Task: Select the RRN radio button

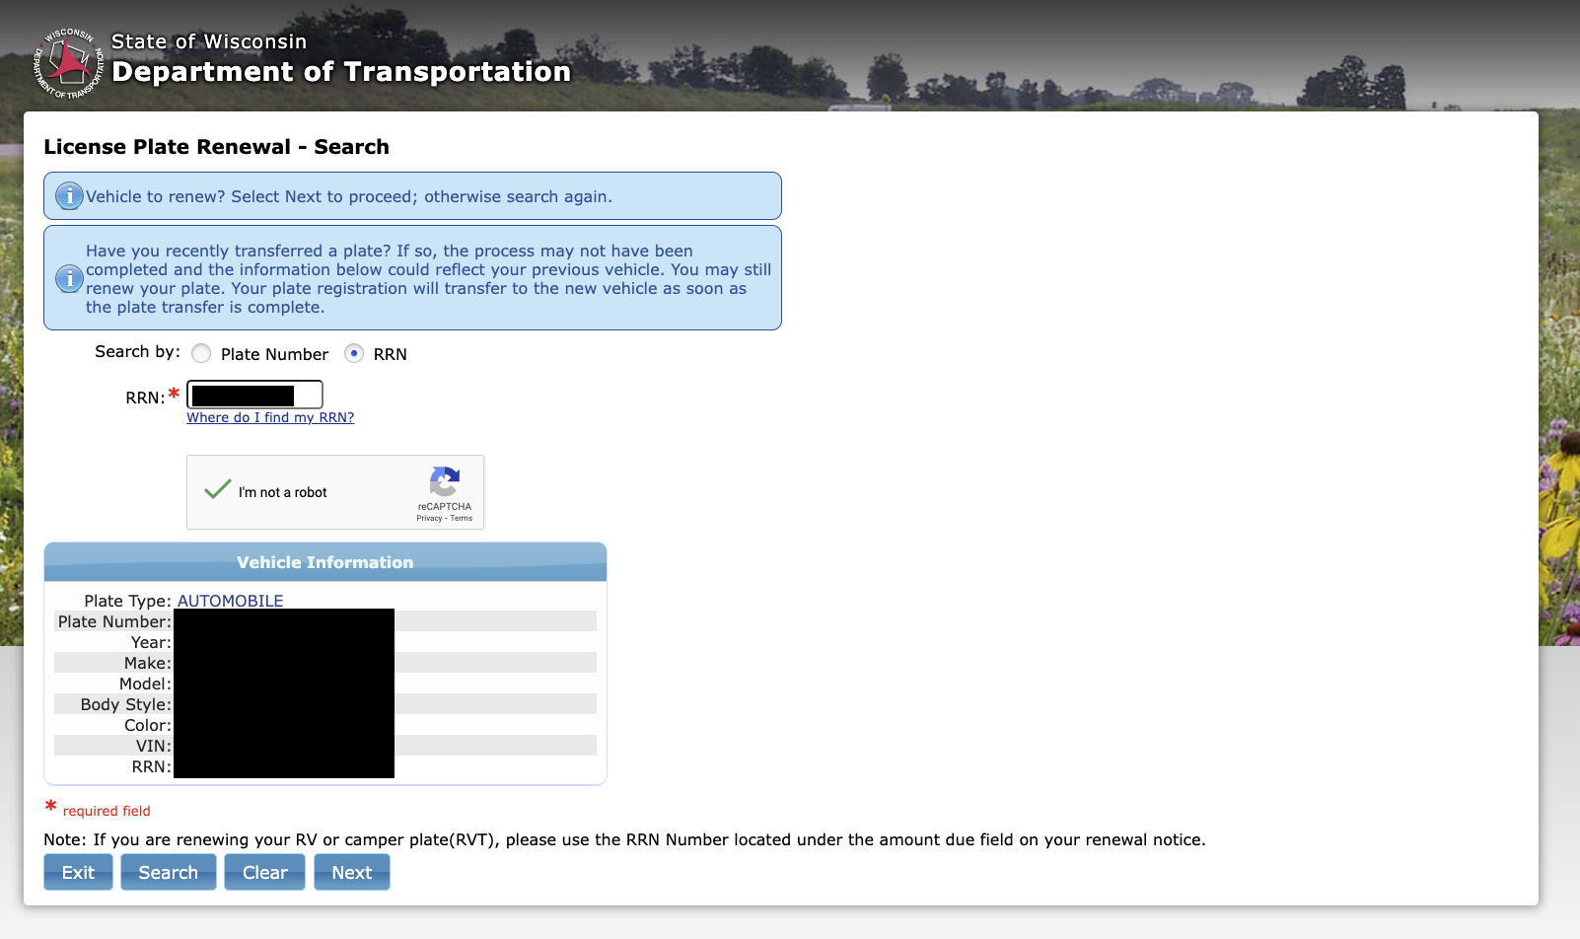Action: 354,353
